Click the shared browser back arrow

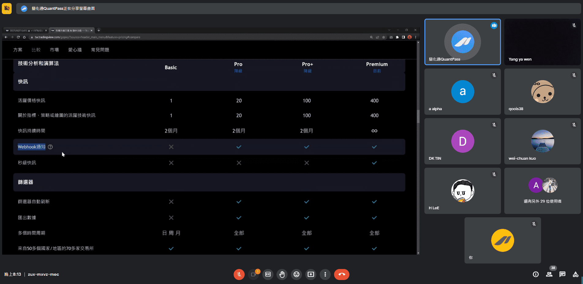(x=6, y=37)
